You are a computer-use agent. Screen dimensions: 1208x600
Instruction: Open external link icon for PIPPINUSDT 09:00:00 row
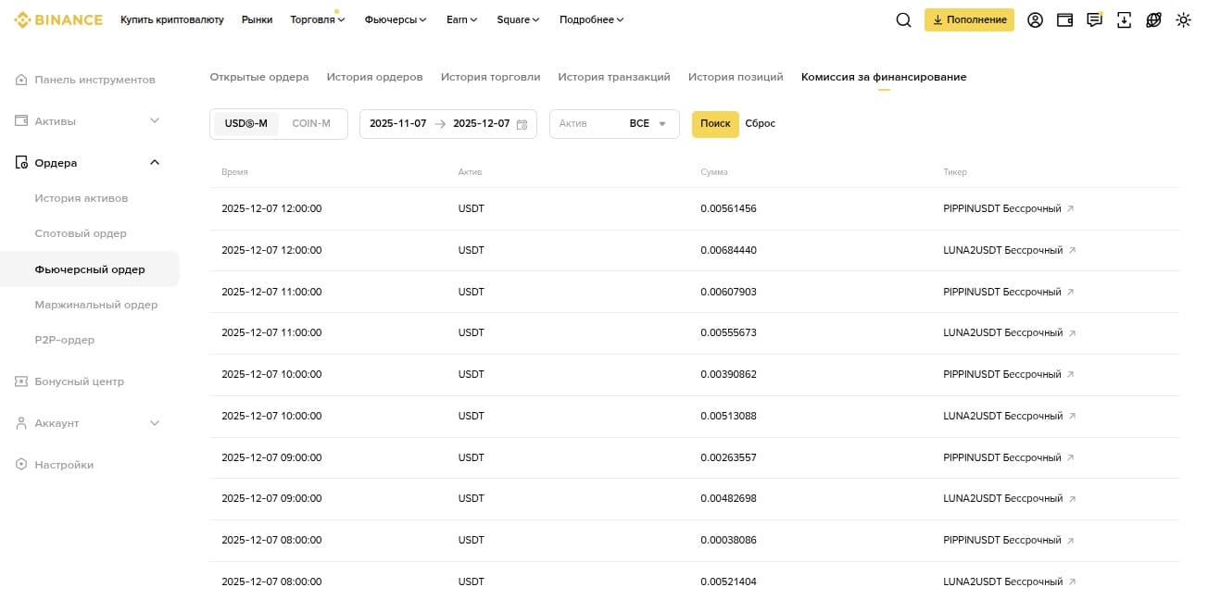pos(1071,458)
